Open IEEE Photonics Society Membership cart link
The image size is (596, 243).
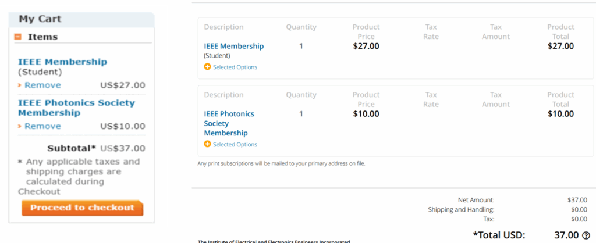pyautogui.click(x=76, y=108)
